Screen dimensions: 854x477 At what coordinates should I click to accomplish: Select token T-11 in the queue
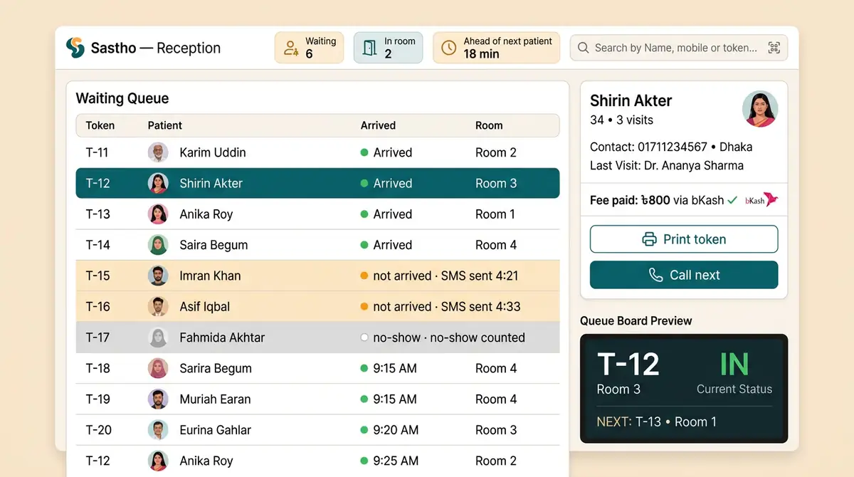click(x=97, y=152)
